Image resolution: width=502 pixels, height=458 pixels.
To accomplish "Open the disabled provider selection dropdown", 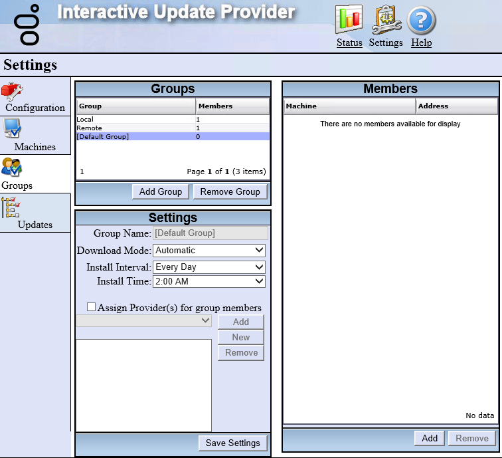I will pyautogui.click(x=143, y=320).
